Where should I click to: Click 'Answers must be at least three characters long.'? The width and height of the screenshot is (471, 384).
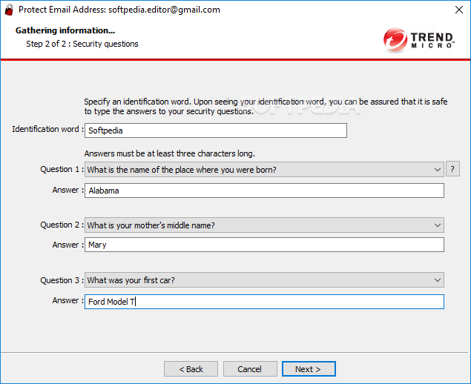(169, 153)
